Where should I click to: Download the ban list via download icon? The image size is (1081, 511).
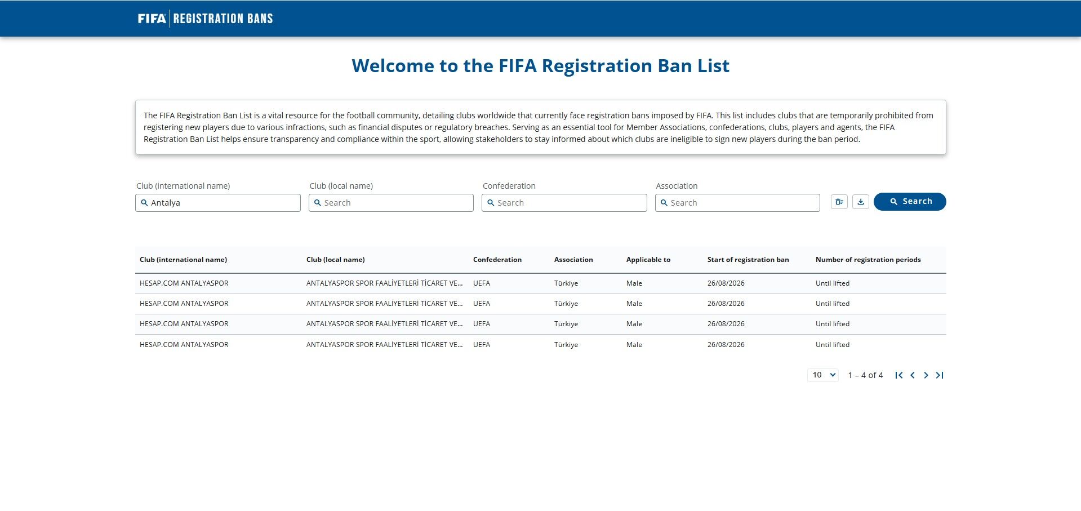[860, 202]
